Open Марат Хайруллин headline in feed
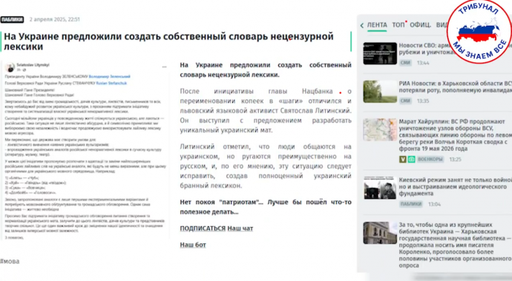Viewport: 512px width, 281px height. tap(455, 135)
